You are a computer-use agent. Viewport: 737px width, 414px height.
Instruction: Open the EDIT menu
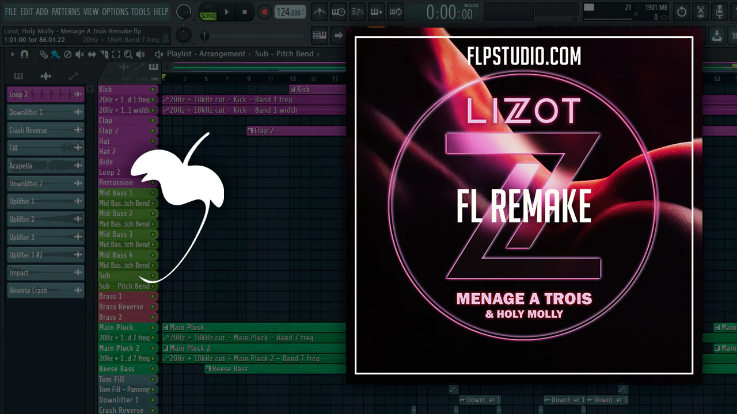(26, 11)
